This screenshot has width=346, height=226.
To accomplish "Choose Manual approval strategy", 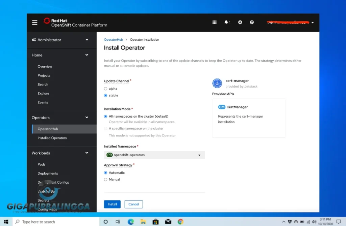I will pyautogui.click(x=105, y=180).
